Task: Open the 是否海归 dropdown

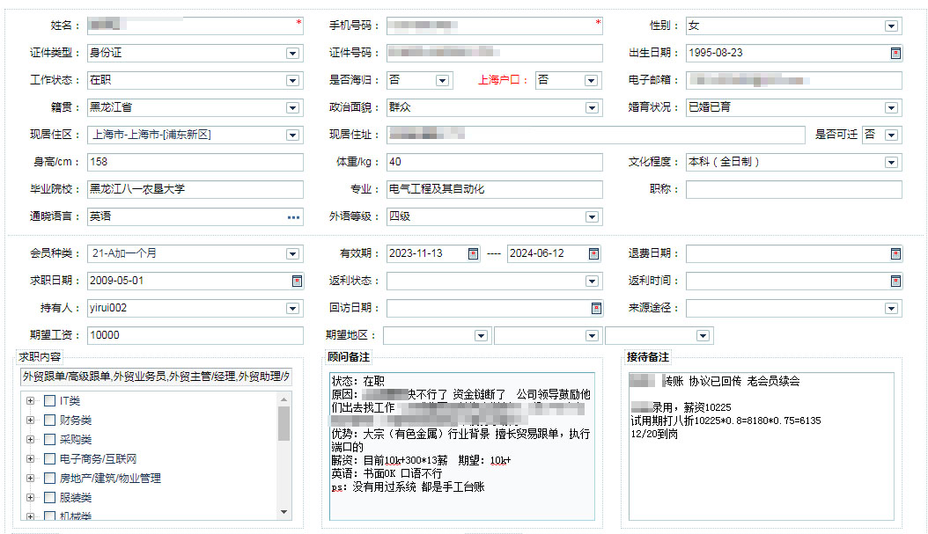Action: [x=442, y=80]
